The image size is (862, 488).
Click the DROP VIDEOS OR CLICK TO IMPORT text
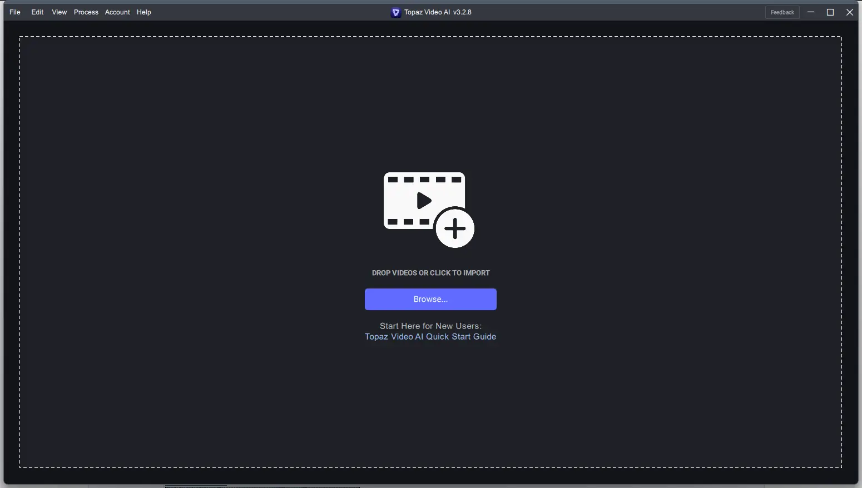(431, 273)
